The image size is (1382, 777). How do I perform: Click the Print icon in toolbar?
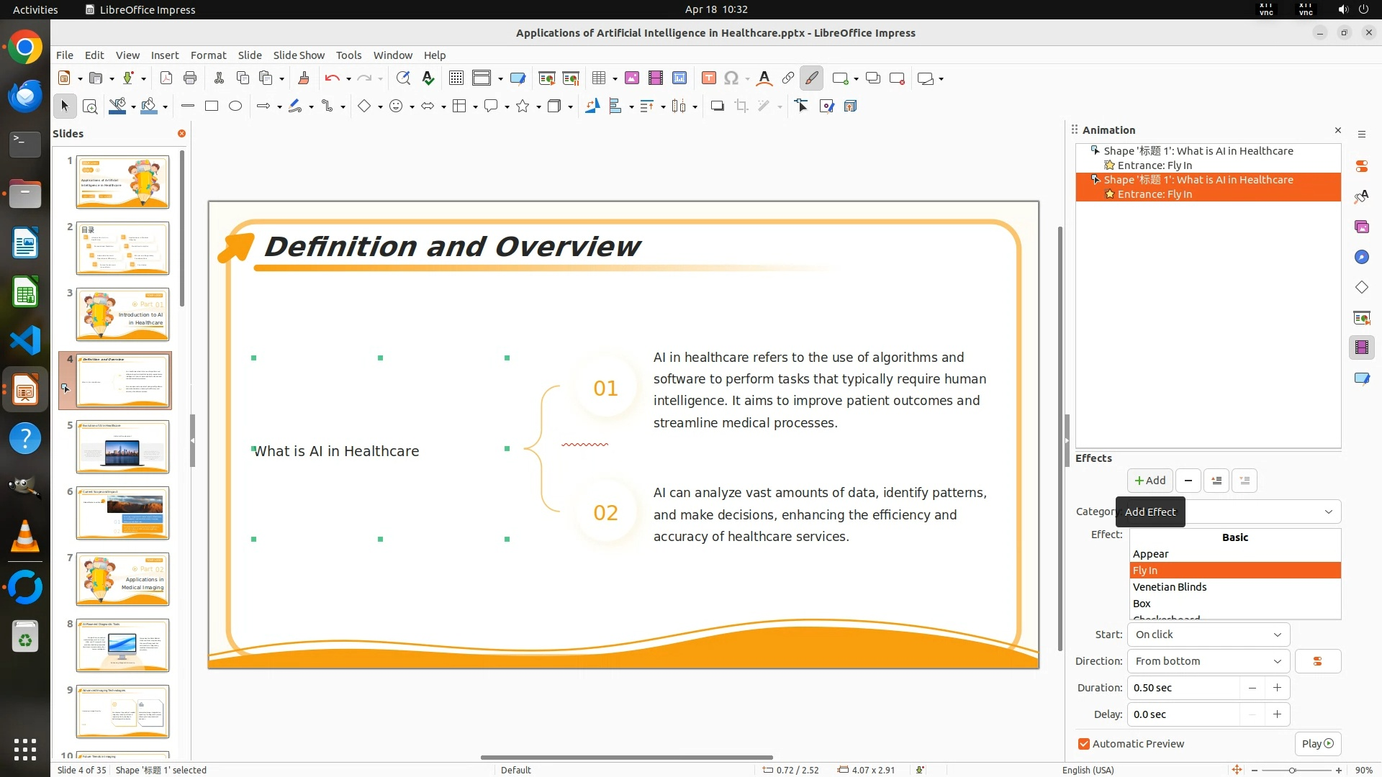coord(190,78)
